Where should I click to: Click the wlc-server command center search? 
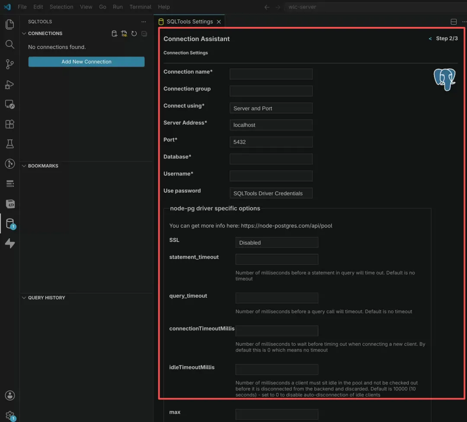click(375, 7)
